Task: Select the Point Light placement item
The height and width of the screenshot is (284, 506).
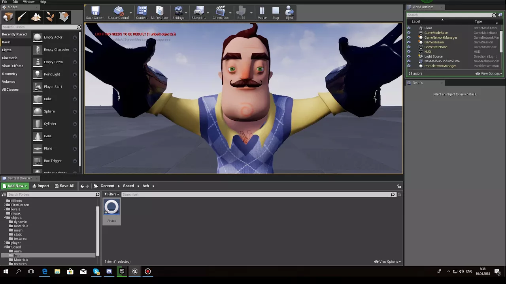Action: coord(55,74)
